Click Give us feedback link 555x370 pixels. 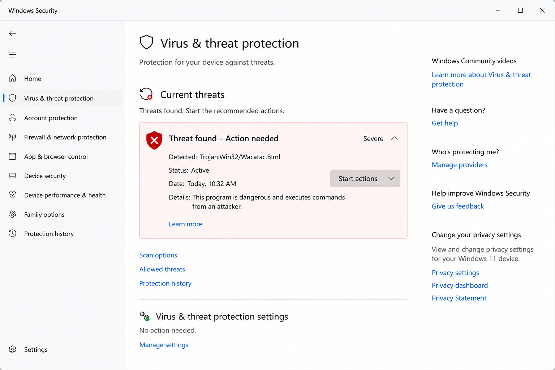point(458,206)
